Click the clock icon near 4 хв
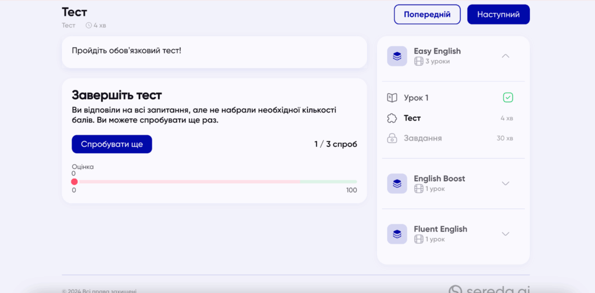 (x=89, y=26)
